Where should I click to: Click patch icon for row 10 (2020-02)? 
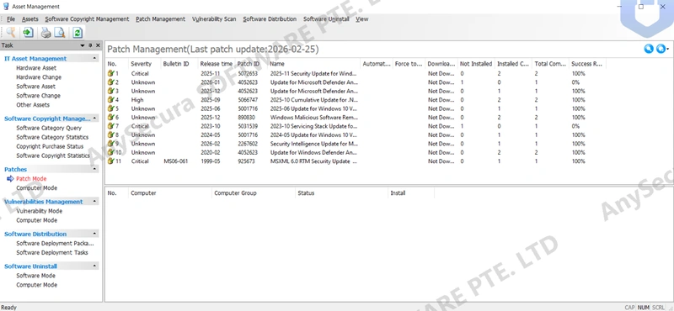(x=111, y=152)
